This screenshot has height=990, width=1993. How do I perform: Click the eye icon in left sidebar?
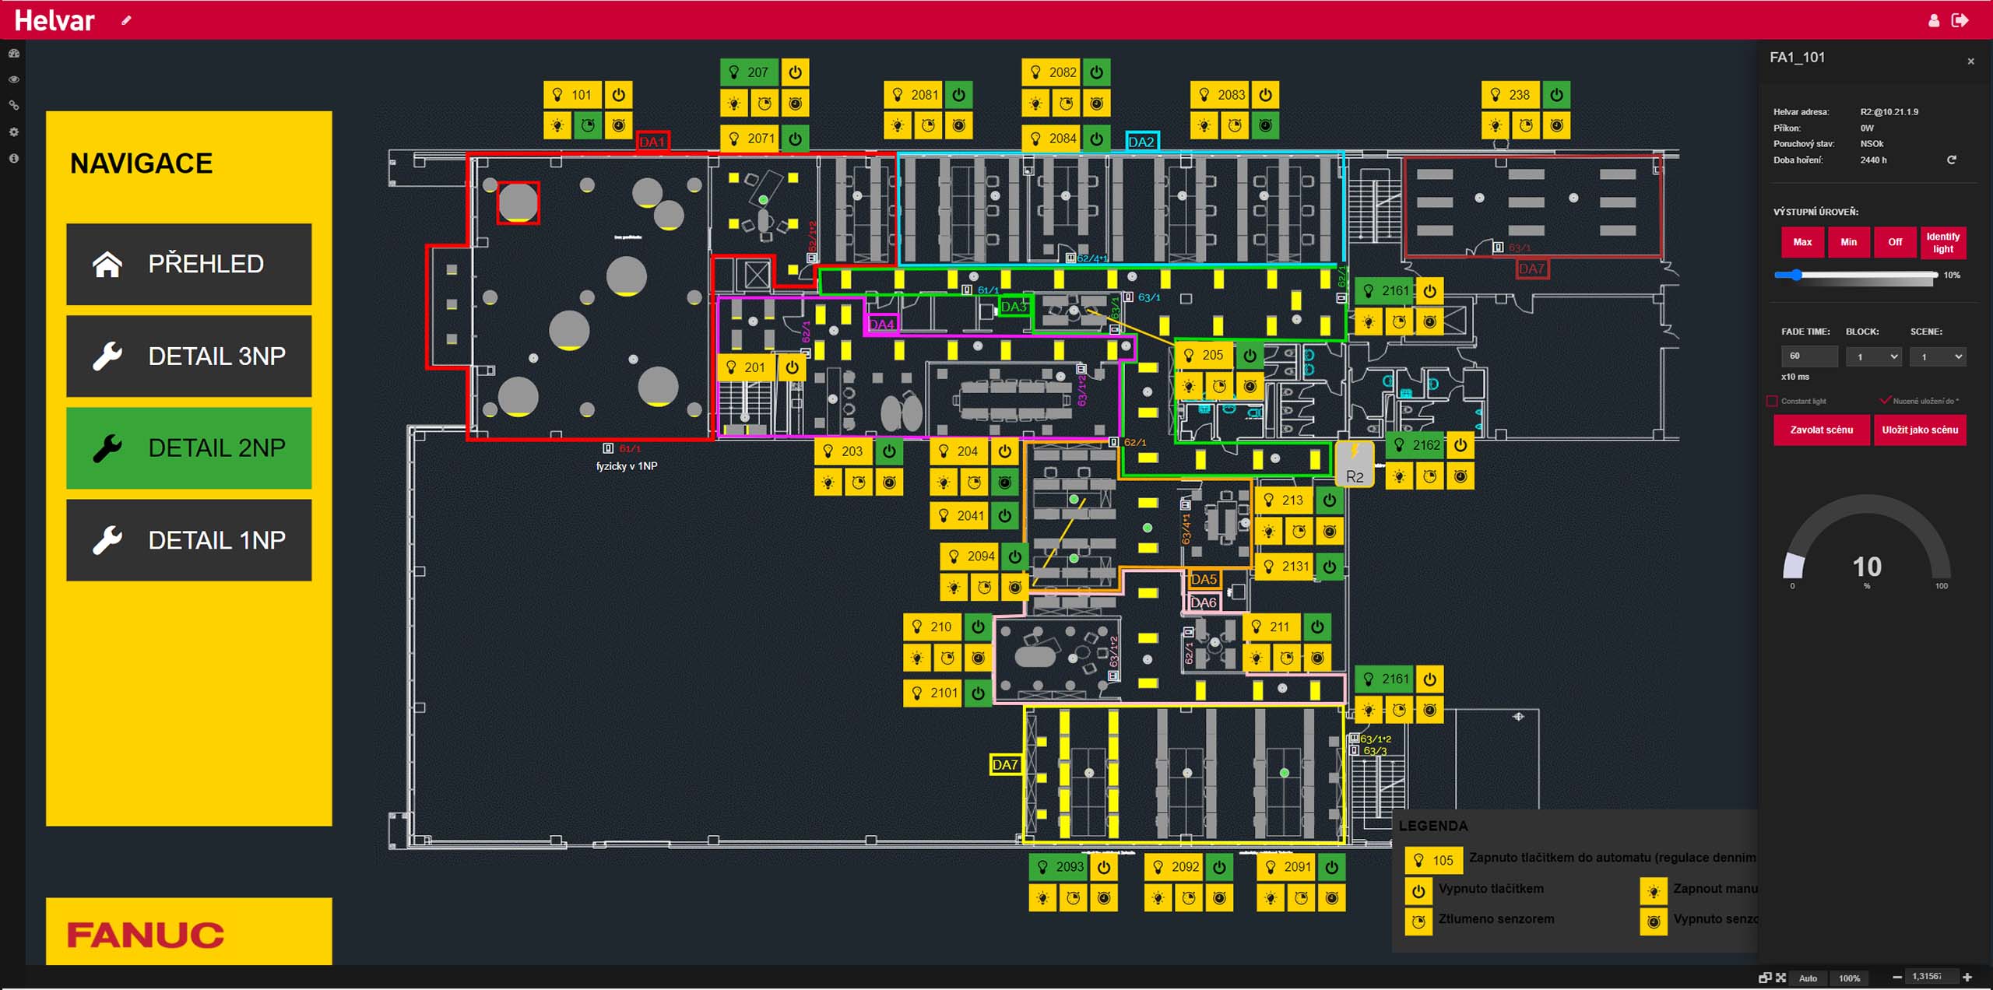[x=13, y=79]
